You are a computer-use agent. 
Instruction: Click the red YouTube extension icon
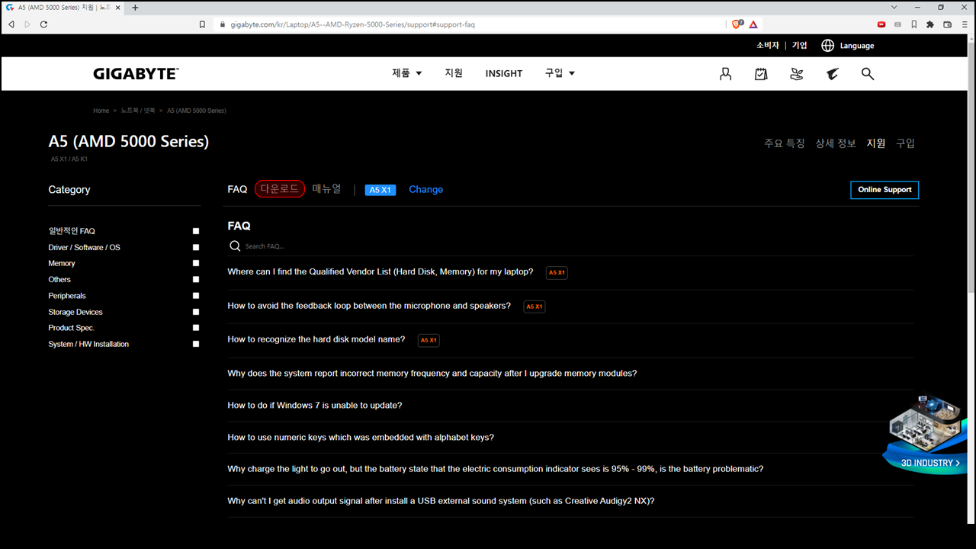click(881, 24)
